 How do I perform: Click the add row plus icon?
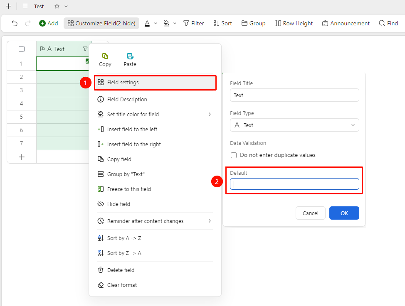(x=22, y=157)
